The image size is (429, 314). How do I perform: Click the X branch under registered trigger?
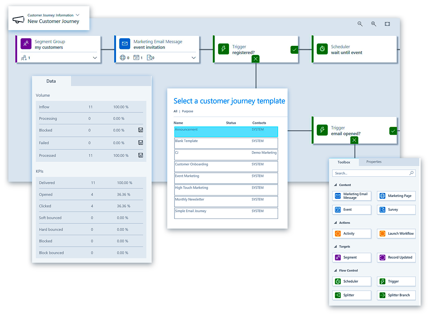pyautogui.click(x=256, y=59)
